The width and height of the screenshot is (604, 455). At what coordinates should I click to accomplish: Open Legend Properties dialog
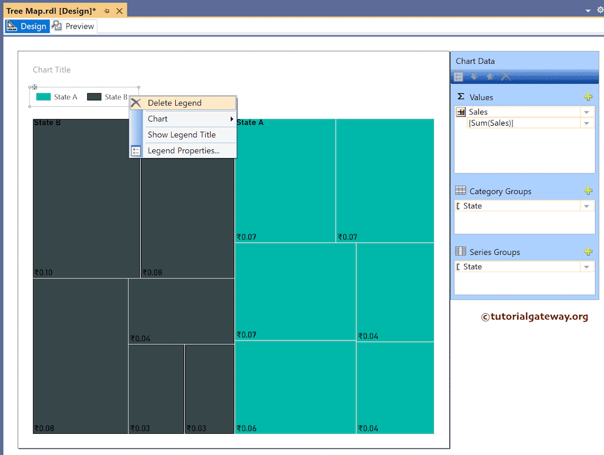pyautogui.click(x=183, y=150)
